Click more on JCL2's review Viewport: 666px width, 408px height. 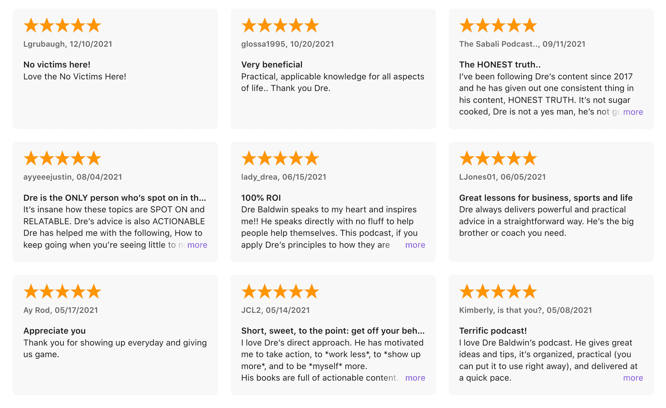tap(415, 378)
